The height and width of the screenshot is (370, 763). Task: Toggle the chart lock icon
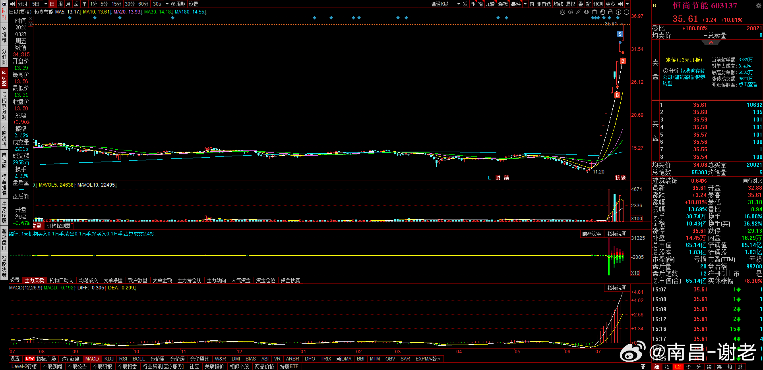click(610, 12)
